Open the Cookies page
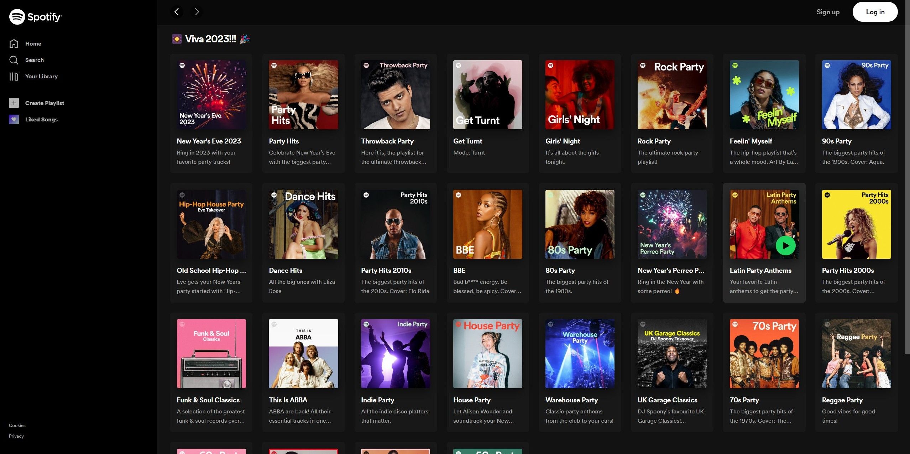Viewport: 910px width, 454px height. pos(17,425)
